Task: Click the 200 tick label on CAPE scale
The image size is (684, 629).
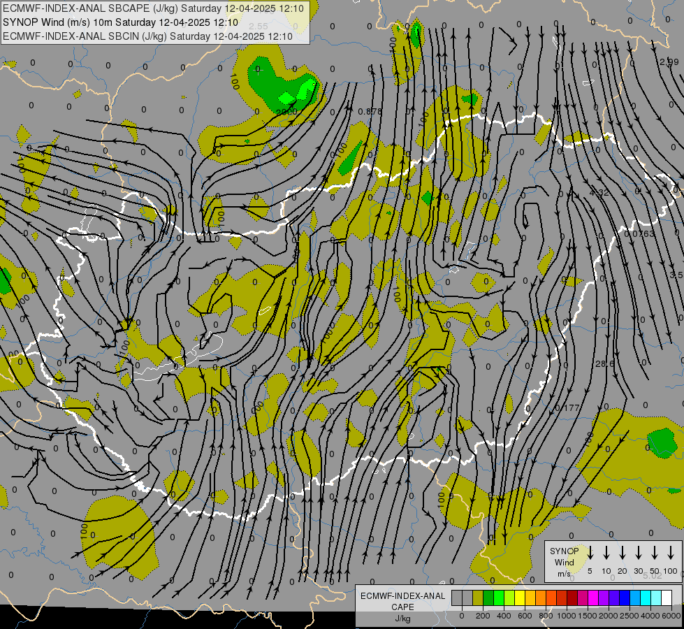Action: (483, 616)
